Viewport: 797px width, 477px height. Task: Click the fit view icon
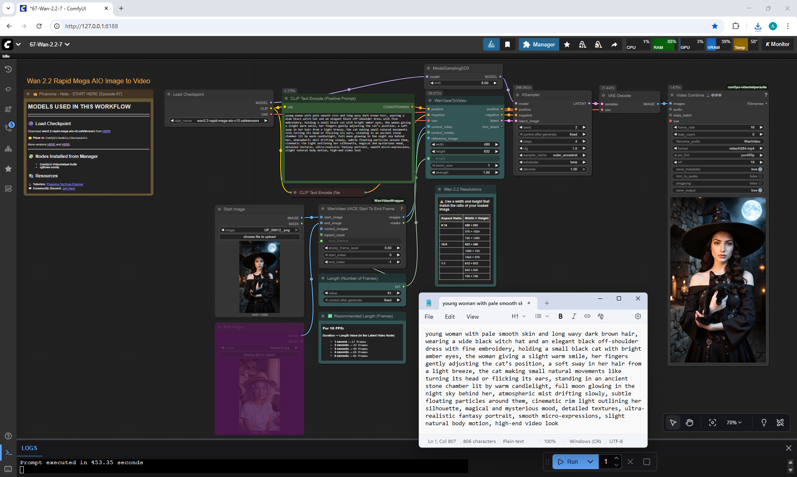[712, 422]
